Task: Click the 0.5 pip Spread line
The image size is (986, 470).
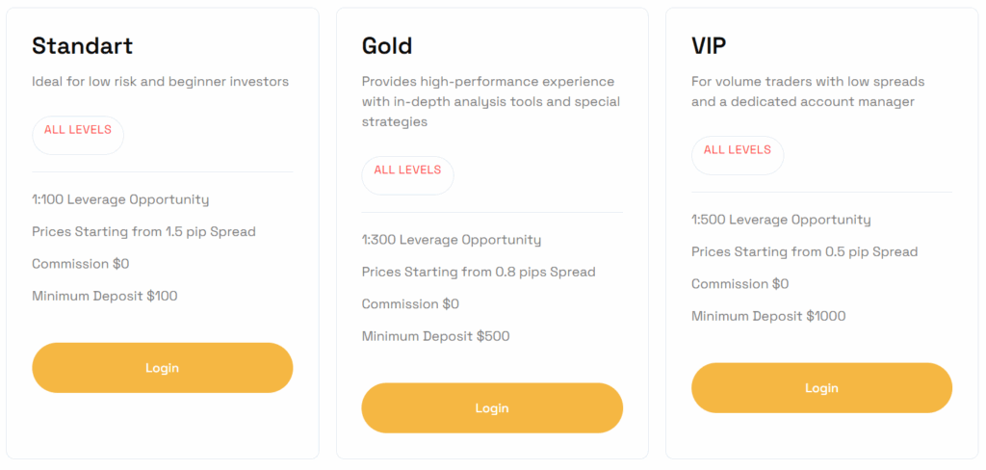Action: click(804, 252)
